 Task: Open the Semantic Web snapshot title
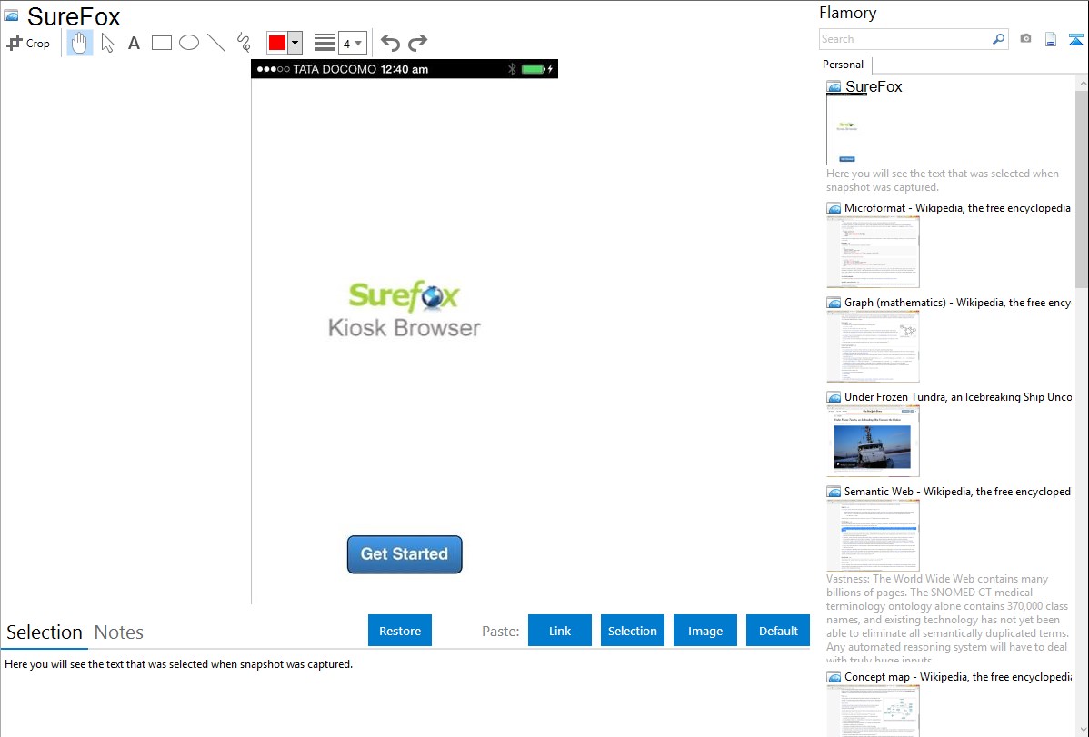point(957,491)
